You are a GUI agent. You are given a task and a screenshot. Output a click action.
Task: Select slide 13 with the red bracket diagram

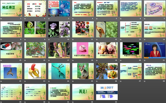[x=131, y=29]
